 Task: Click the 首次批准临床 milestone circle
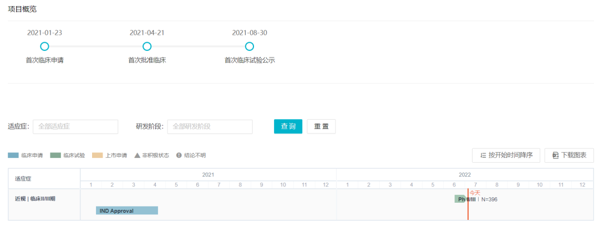(147, 47)
